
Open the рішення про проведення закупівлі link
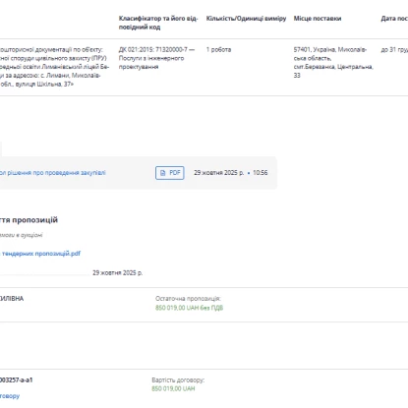tap(53, 173)
